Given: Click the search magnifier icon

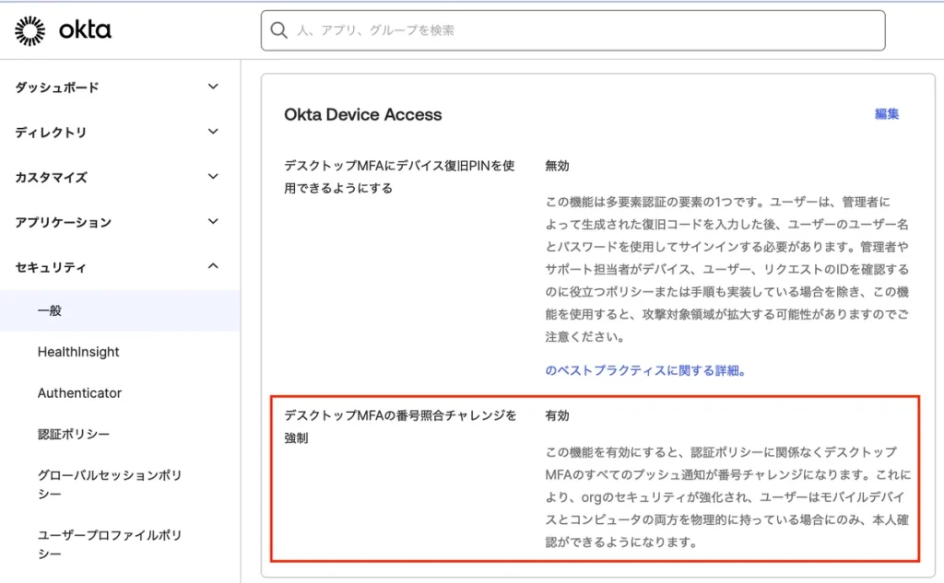Looking at the screenshot, I should point(278,30).
